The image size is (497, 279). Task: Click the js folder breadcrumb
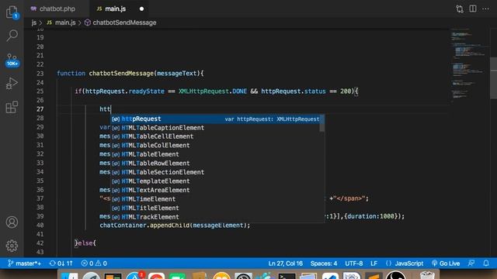34,22
